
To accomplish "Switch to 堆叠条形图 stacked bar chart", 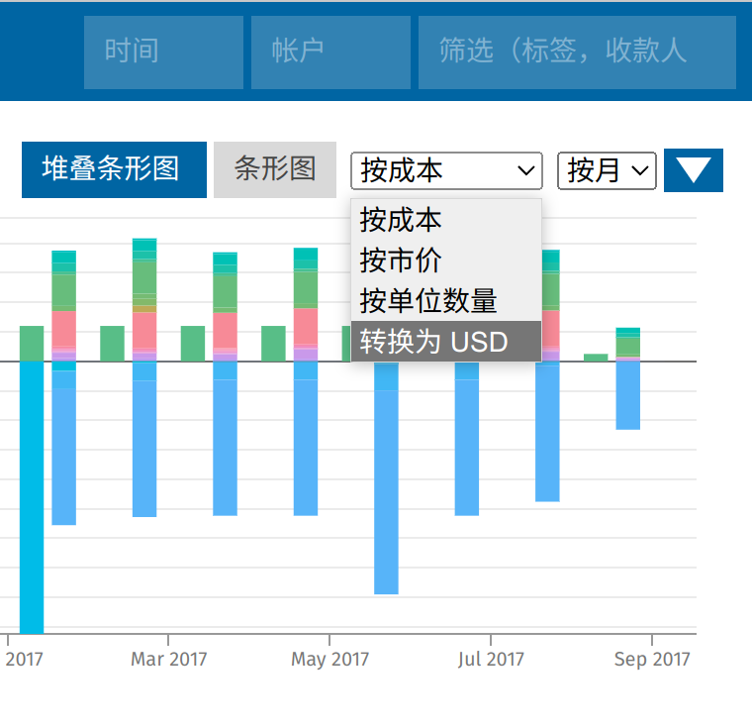I will [x=114, y=169].
